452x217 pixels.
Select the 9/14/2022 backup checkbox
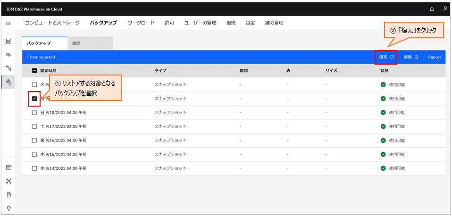pos(34,168)
